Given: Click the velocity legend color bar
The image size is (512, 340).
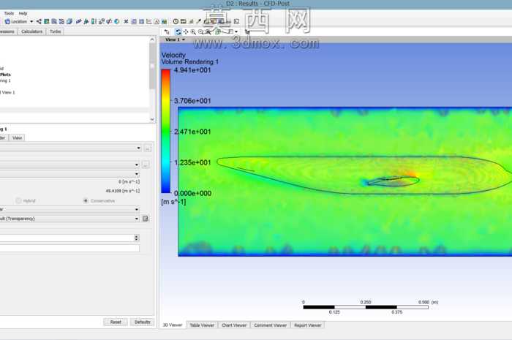Looking at the screenshot, I should (x=166, y=131).
